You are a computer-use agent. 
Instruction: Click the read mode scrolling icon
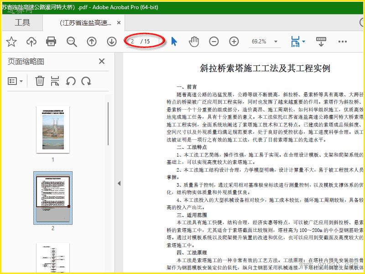pyautogui.click(x=321, y=42)
